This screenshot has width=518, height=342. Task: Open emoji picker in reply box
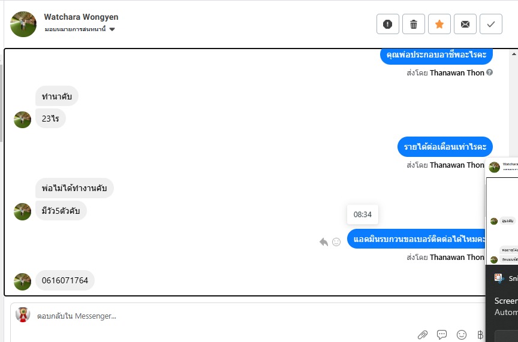(x=462, y=335)
